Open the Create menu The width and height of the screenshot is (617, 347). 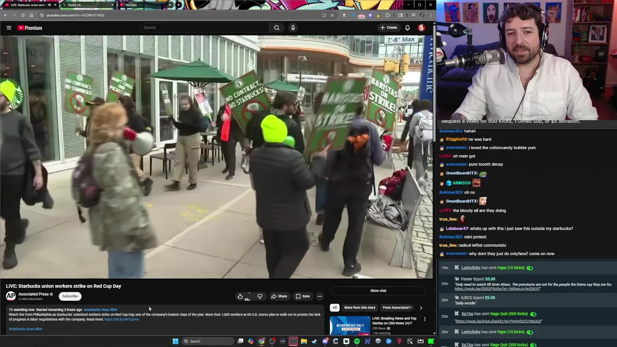tap(389, 27)
